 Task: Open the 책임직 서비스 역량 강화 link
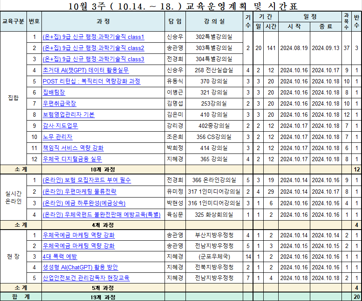pyautogui.click(x=73, y=148)
